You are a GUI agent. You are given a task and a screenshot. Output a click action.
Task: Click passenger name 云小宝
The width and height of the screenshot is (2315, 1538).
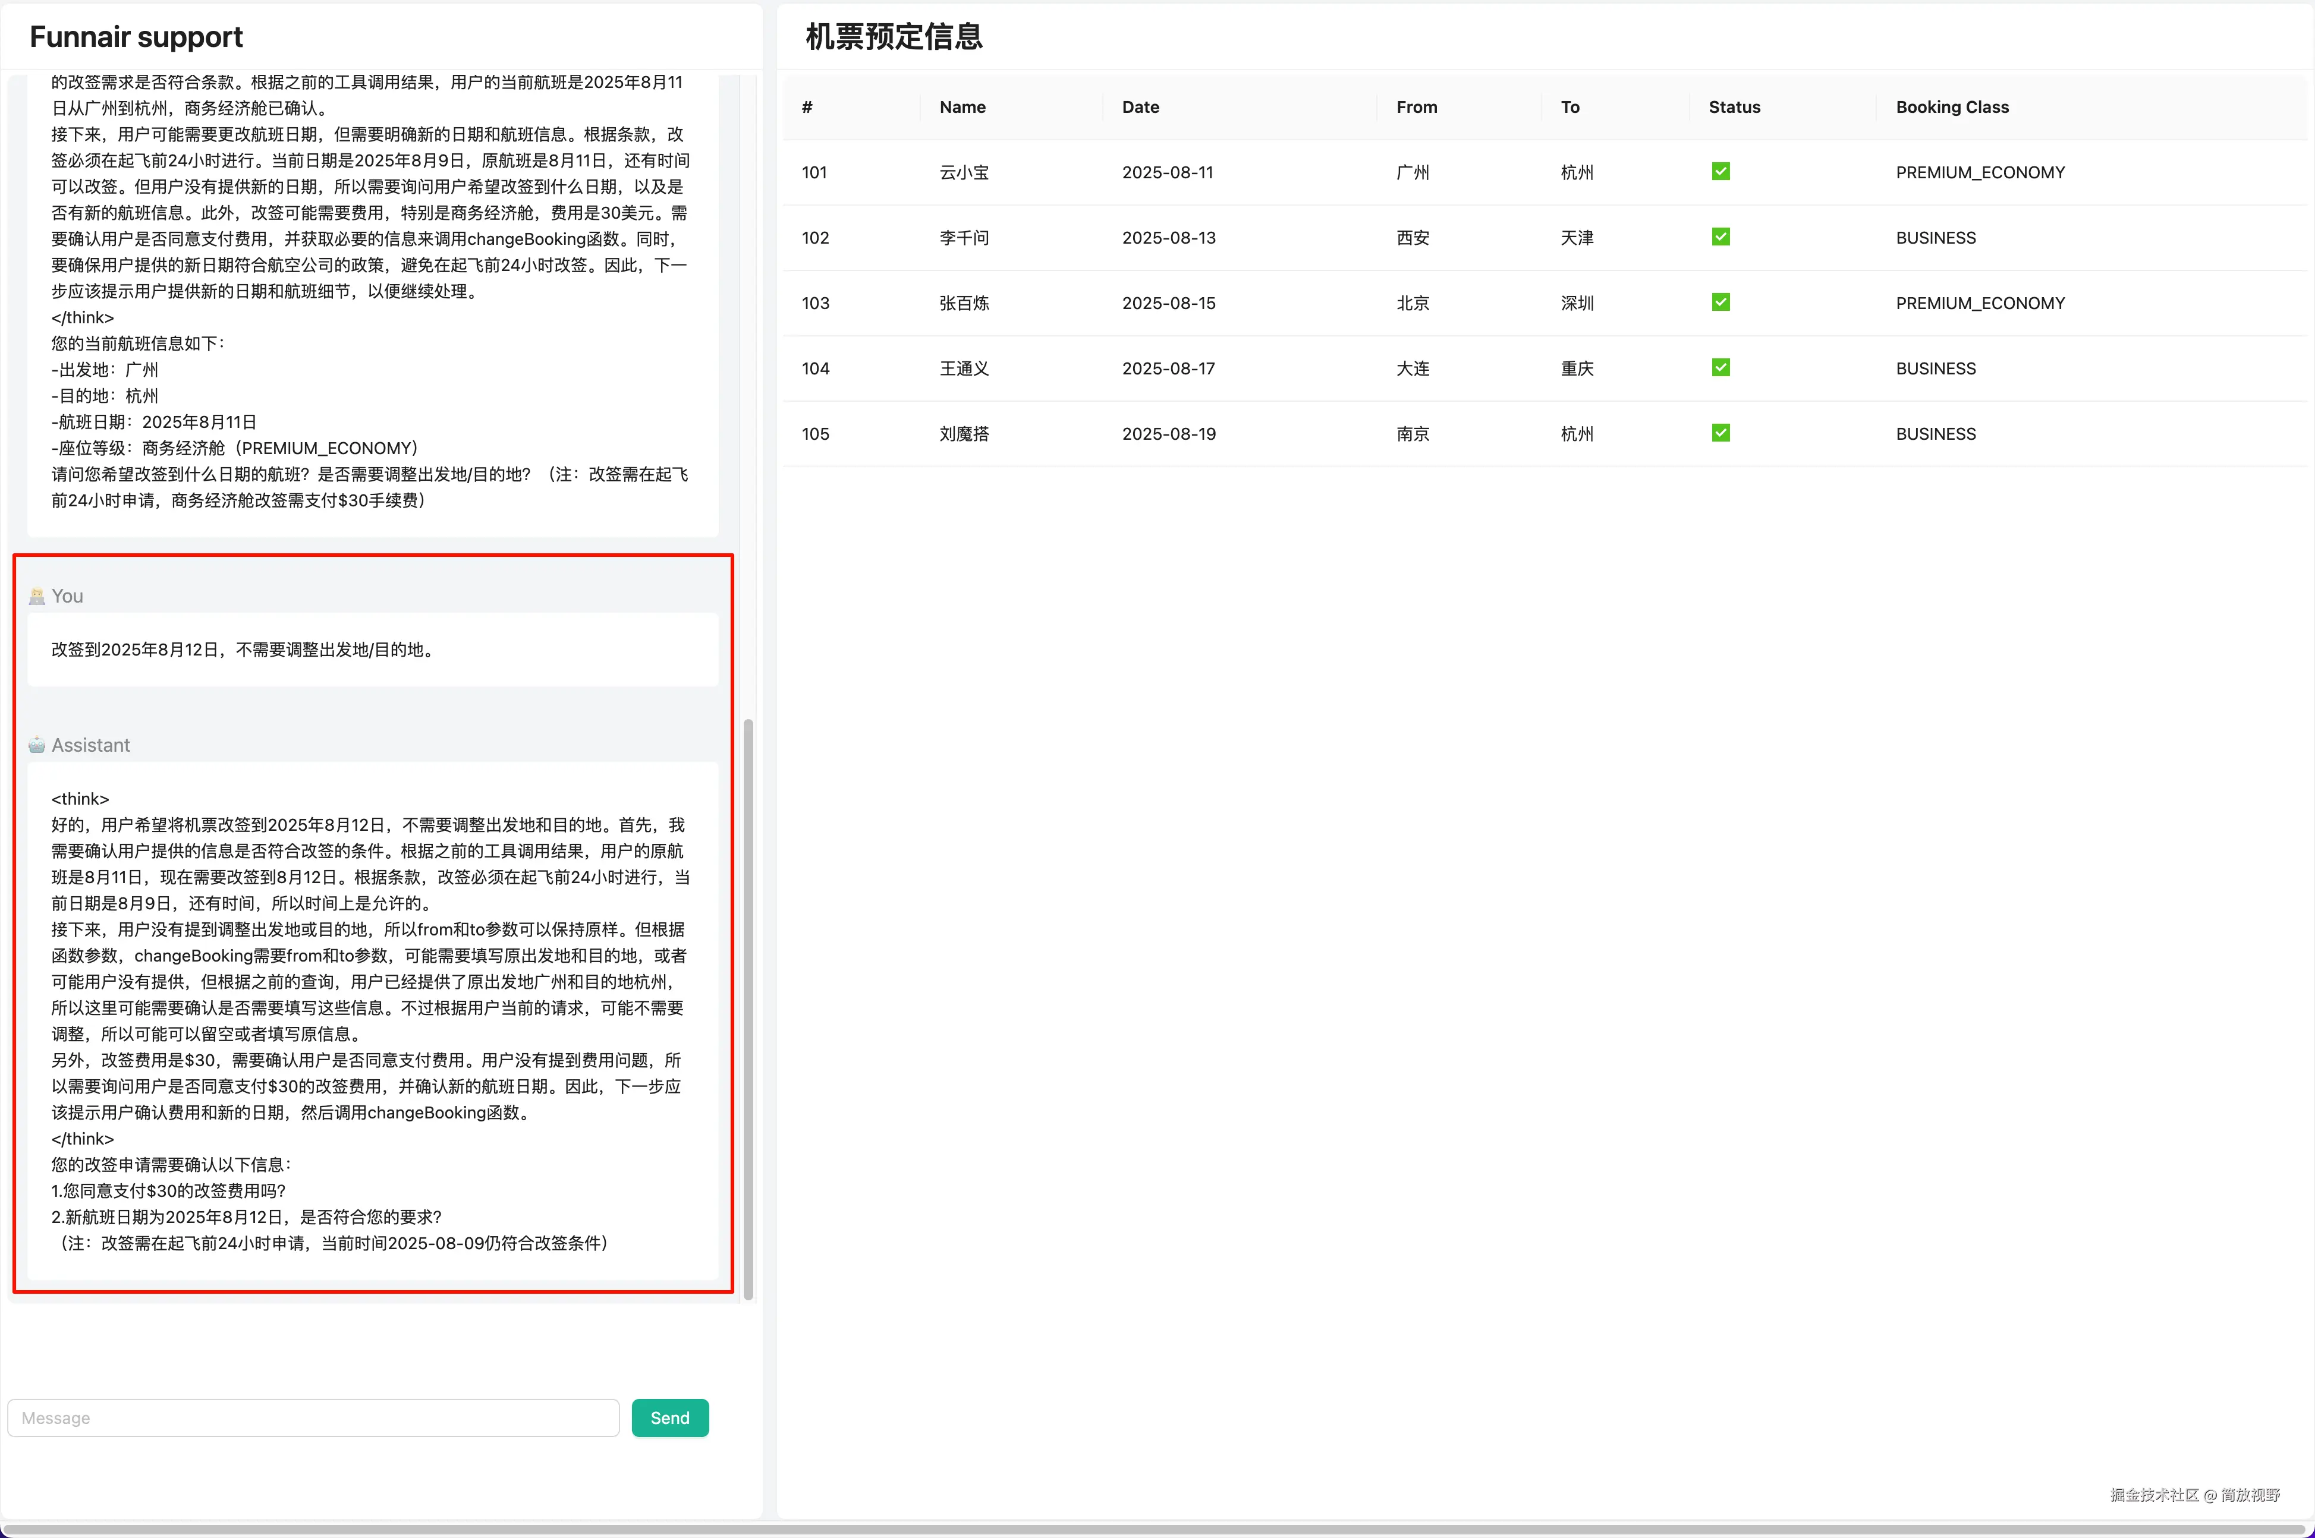tap(963, 172)
